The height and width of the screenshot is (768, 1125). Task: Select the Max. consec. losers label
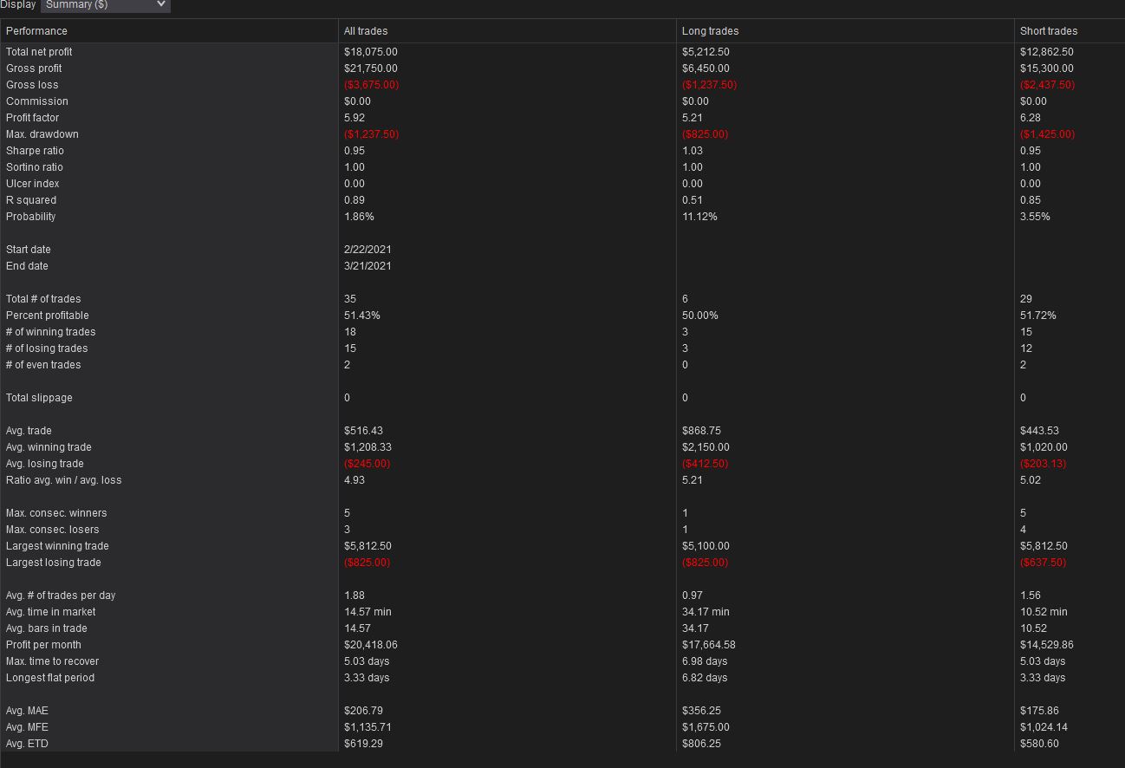tap(53, 530)
